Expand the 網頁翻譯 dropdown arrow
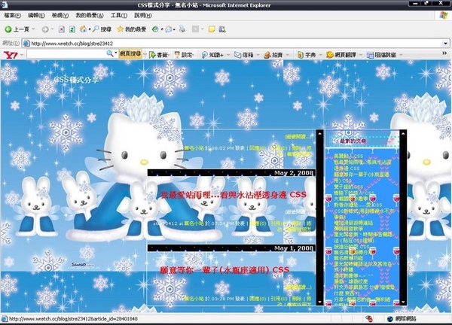Screen dimensions: 452x325 pos(361,54)
